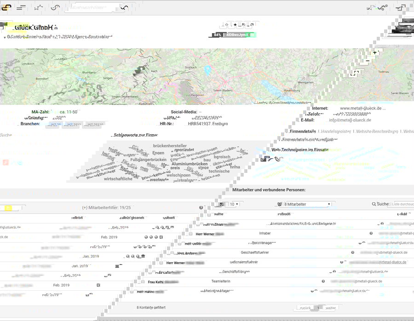Screen dimensions: 414x321
Task: Click the save icon beside the page size dropdown
Action: click(x=222, y=204)
